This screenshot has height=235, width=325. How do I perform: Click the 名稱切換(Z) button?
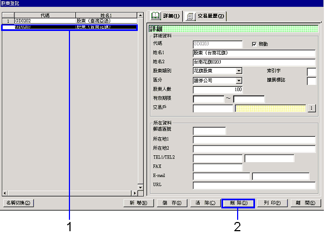(18, 203)
